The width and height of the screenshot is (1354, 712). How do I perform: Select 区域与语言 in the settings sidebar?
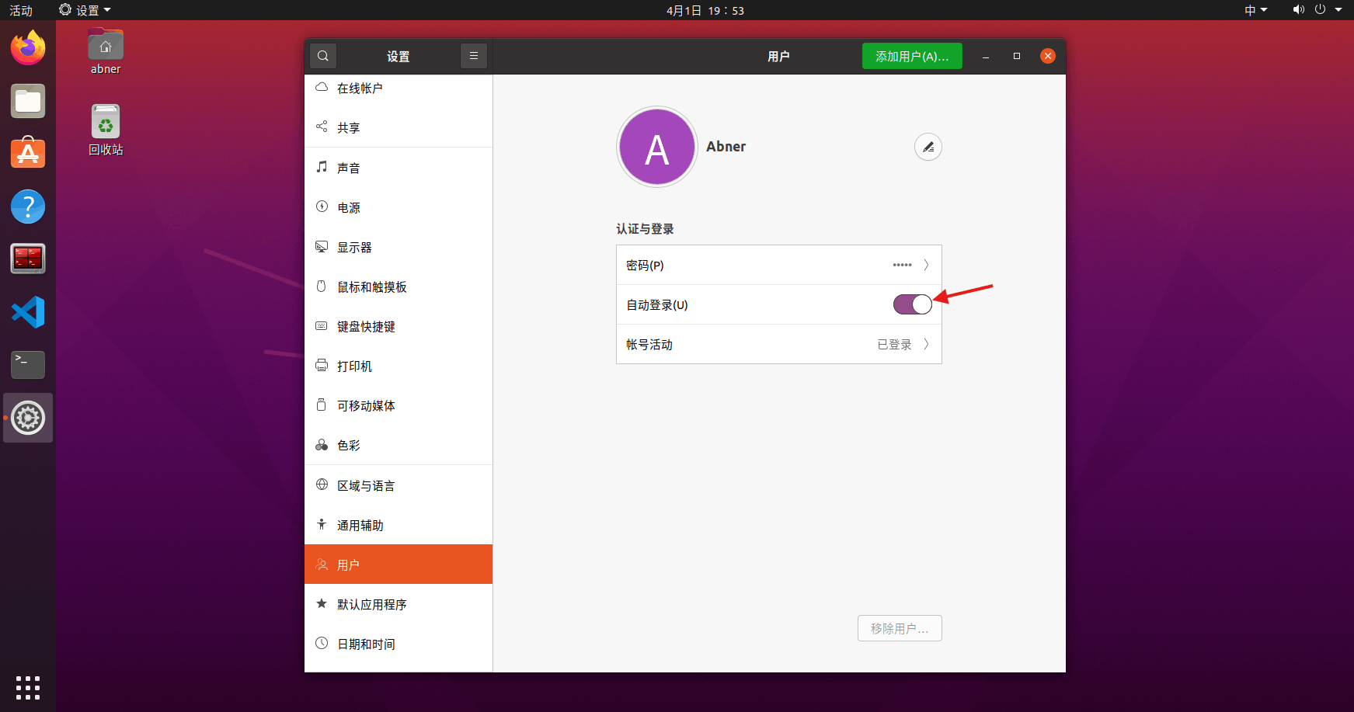365,485
